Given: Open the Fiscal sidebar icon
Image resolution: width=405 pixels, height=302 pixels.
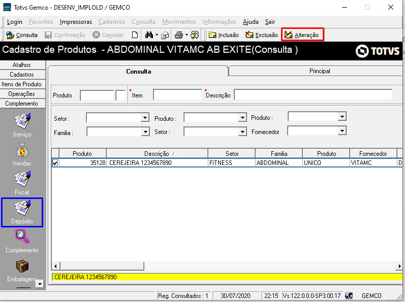Looking at the screenshot, I should [22, 183].
